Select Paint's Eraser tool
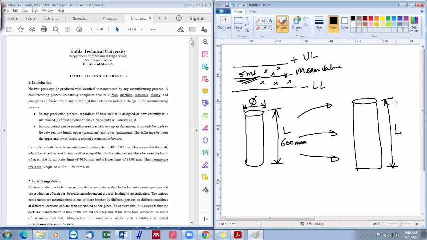This screenshot has height=240, width=427. pyautogui.click(x=258, y=28)
